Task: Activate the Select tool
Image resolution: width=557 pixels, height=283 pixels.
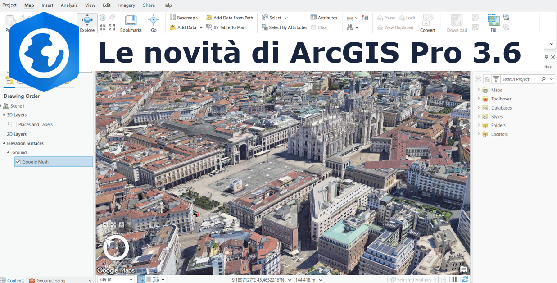Action: pos(272,18)
